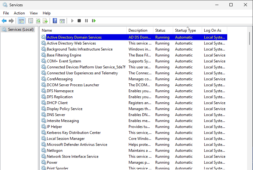This screenshot has height=170, width=253.
Task: Click the gear icon beside DHCP Client
Action: point(44,103)
